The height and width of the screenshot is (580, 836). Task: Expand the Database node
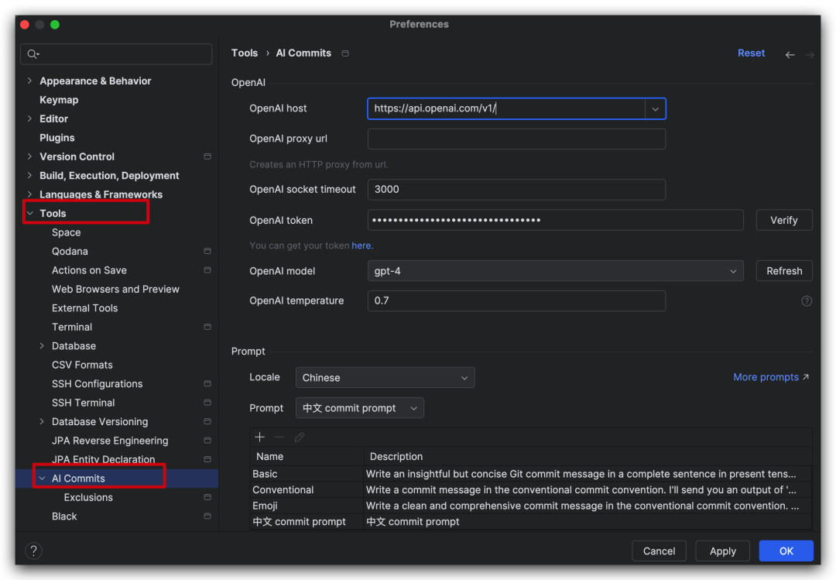(x=42, y=346)
